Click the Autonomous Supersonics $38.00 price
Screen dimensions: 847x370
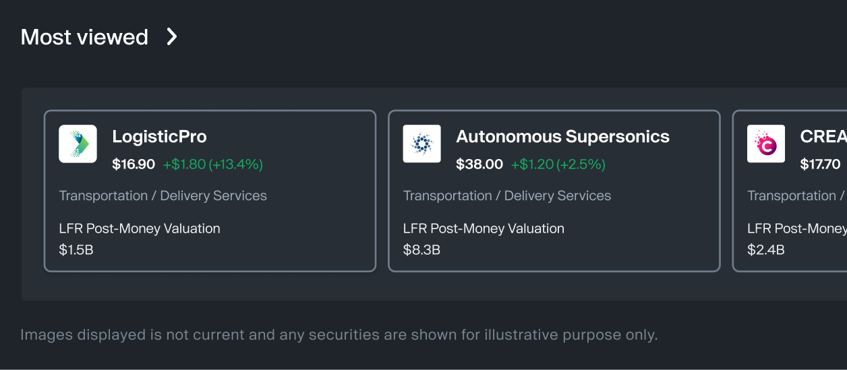(x=479, y=164)
